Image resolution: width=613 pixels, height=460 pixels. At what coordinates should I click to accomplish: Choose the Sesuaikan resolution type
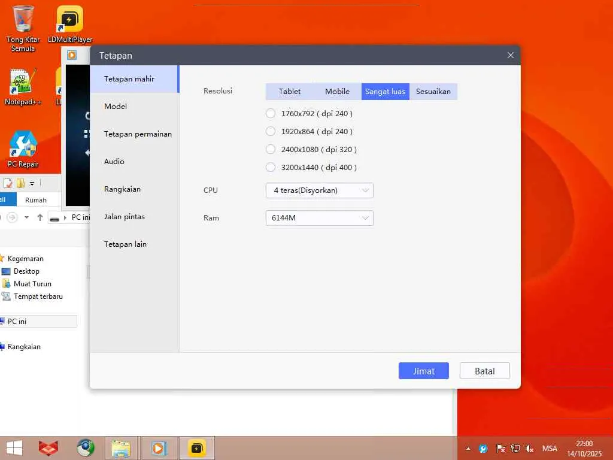click(433, 92)
